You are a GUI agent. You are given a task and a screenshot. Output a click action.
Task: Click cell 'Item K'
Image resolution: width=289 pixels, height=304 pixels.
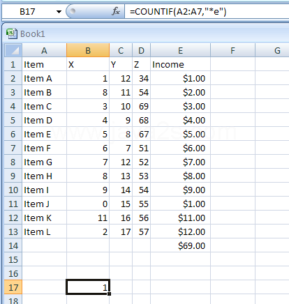(44, 218)
